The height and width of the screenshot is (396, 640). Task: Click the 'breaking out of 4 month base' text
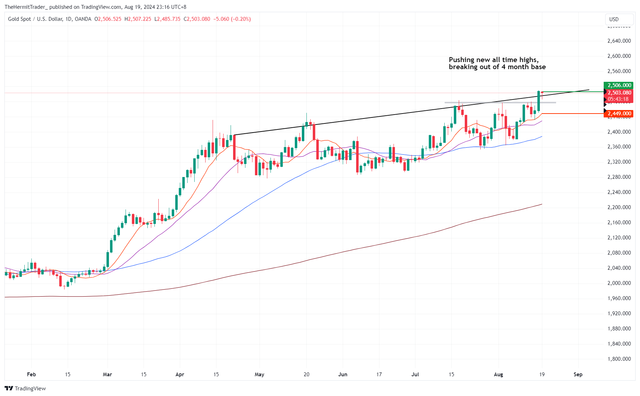(497, 67)
